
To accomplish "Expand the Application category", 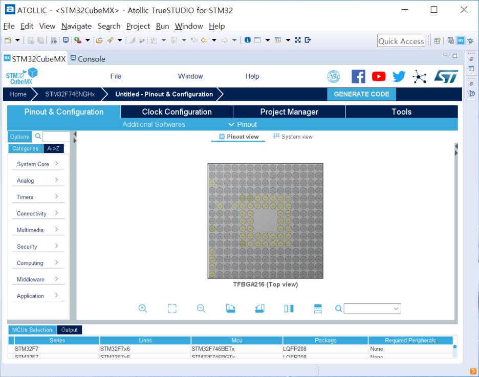I will pos(38,296).
